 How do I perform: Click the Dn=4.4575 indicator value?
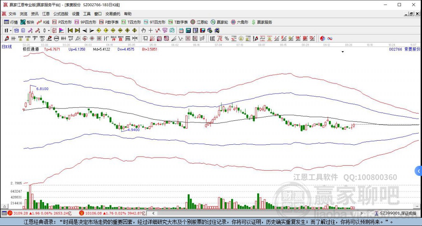pos(126,49)
